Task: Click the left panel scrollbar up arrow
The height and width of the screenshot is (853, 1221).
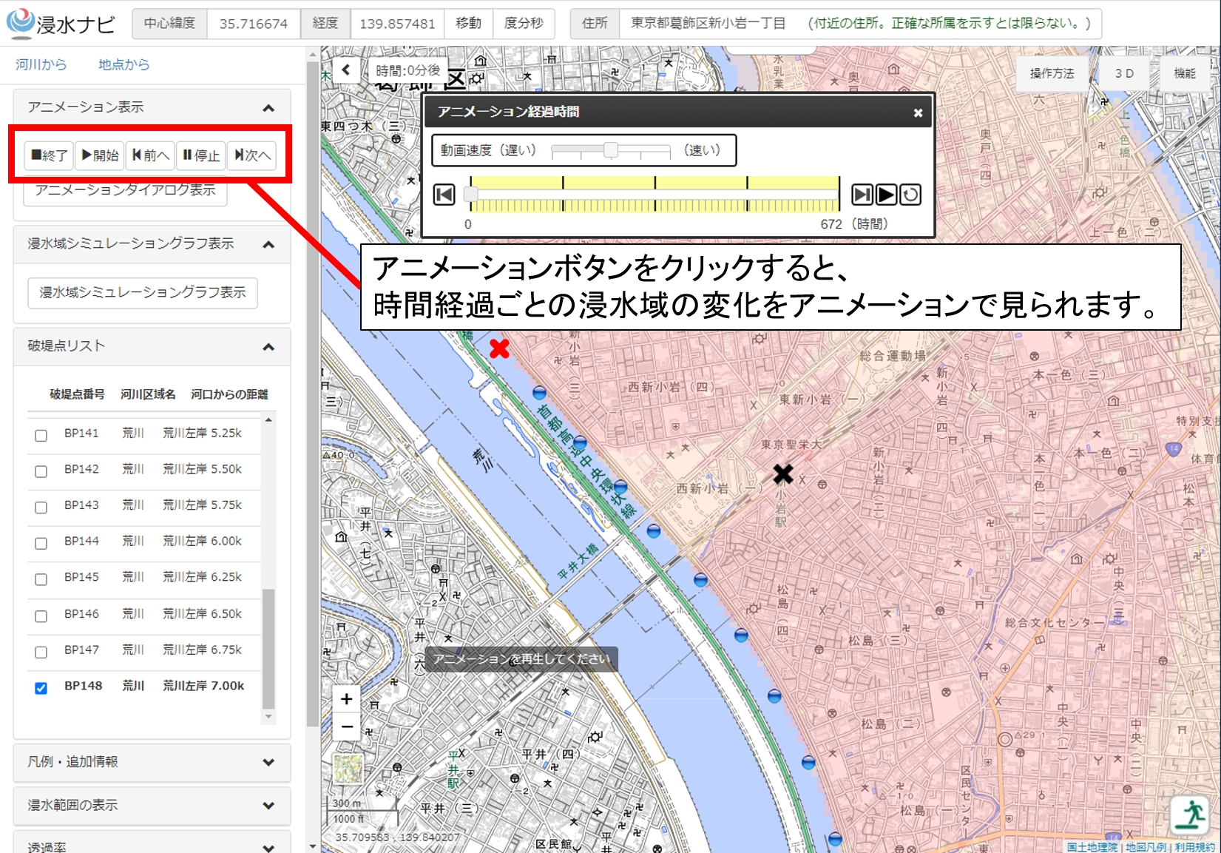Action: pyautogui.click(x=313, y=55)
